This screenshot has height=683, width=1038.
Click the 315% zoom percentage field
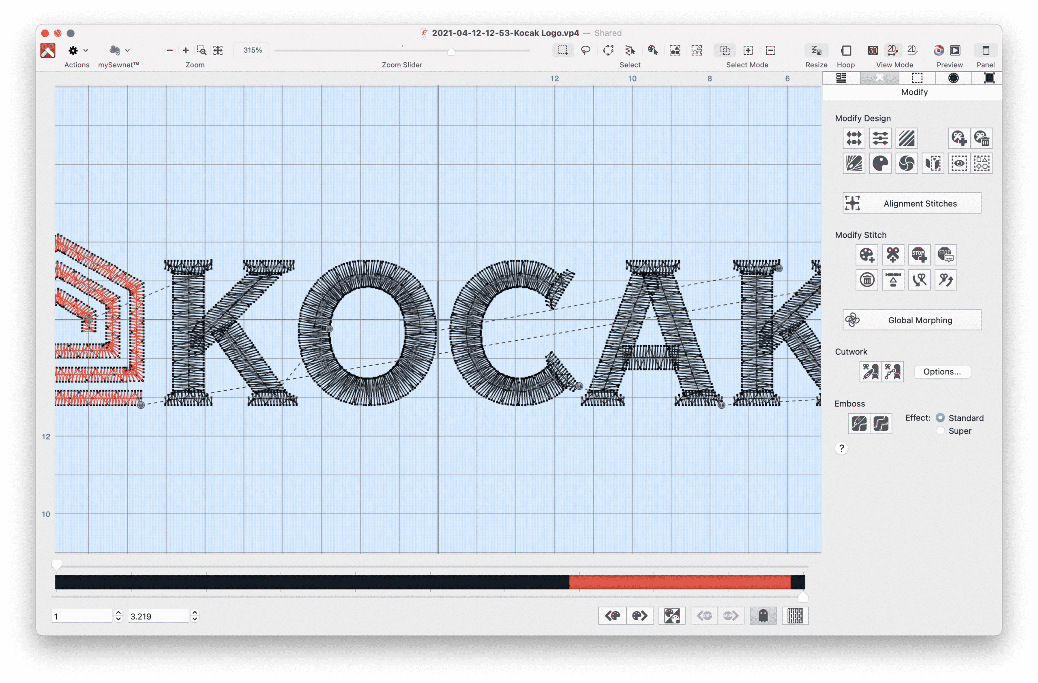pyautogui.click(x=252, y=50)
